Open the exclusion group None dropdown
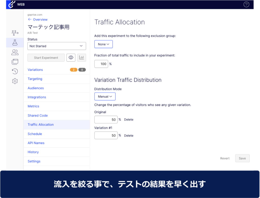The height and width of the screenshot is (198, 260). [103, 44]
